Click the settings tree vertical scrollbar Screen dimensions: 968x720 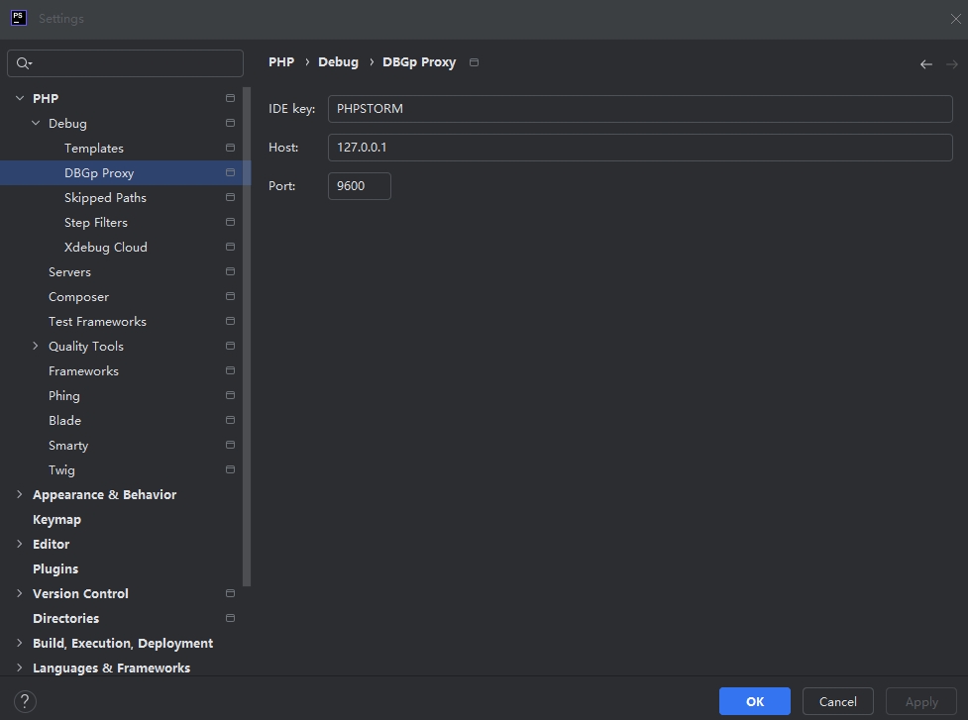(247, 337)
